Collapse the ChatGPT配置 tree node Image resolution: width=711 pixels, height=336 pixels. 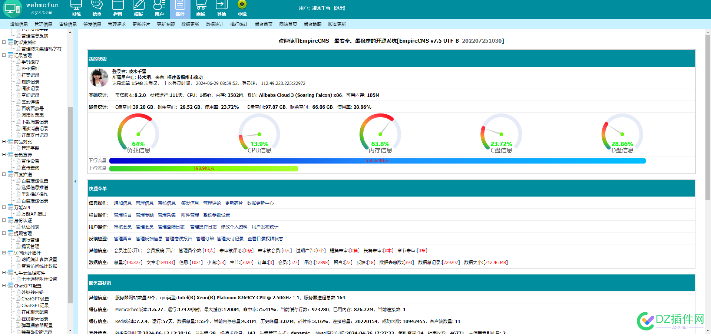click(4, 285)
